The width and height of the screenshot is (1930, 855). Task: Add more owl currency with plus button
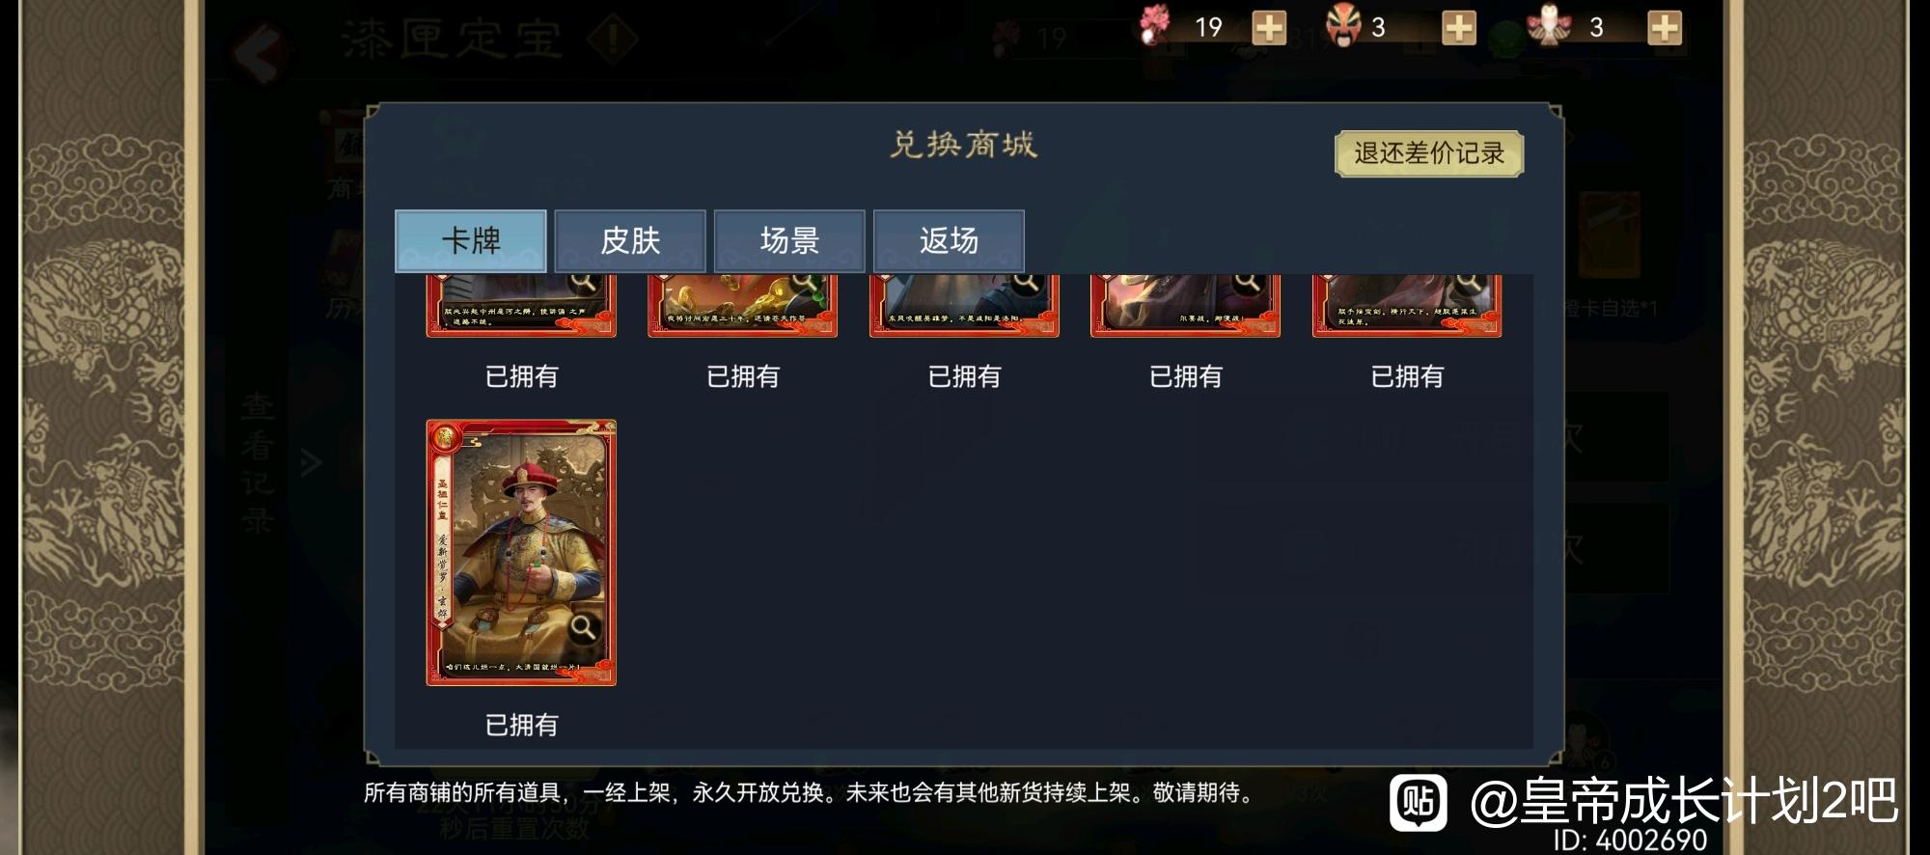tap(1664, 28)
